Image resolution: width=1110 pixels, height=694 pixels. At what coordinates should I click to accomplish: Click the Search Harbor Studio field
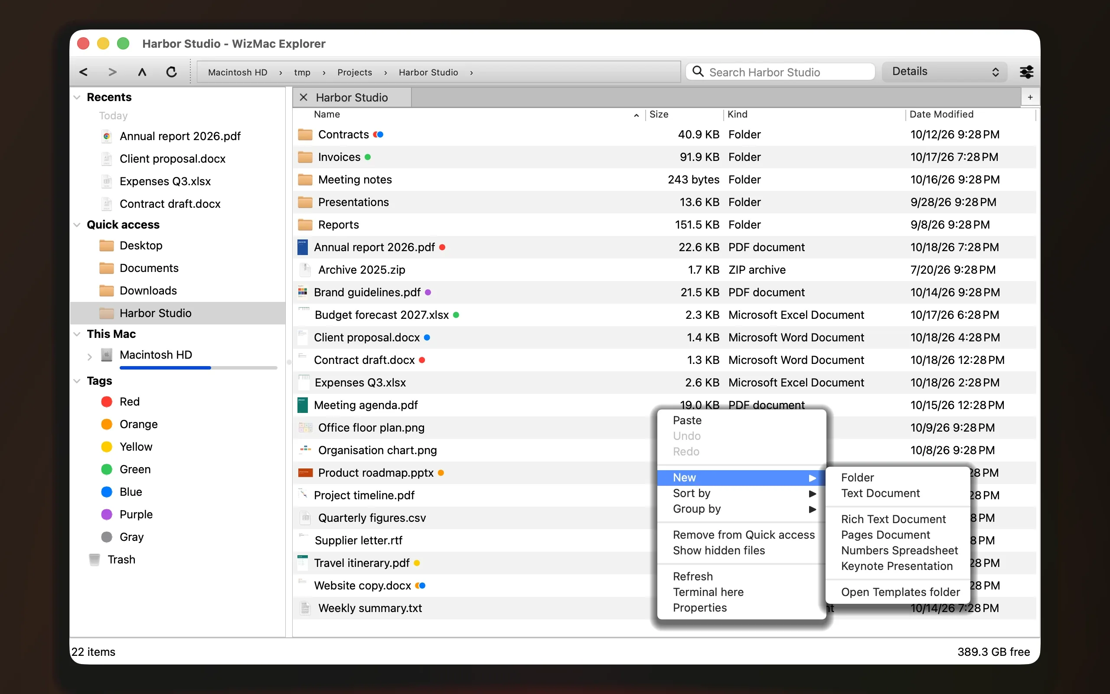pos(780,72)
